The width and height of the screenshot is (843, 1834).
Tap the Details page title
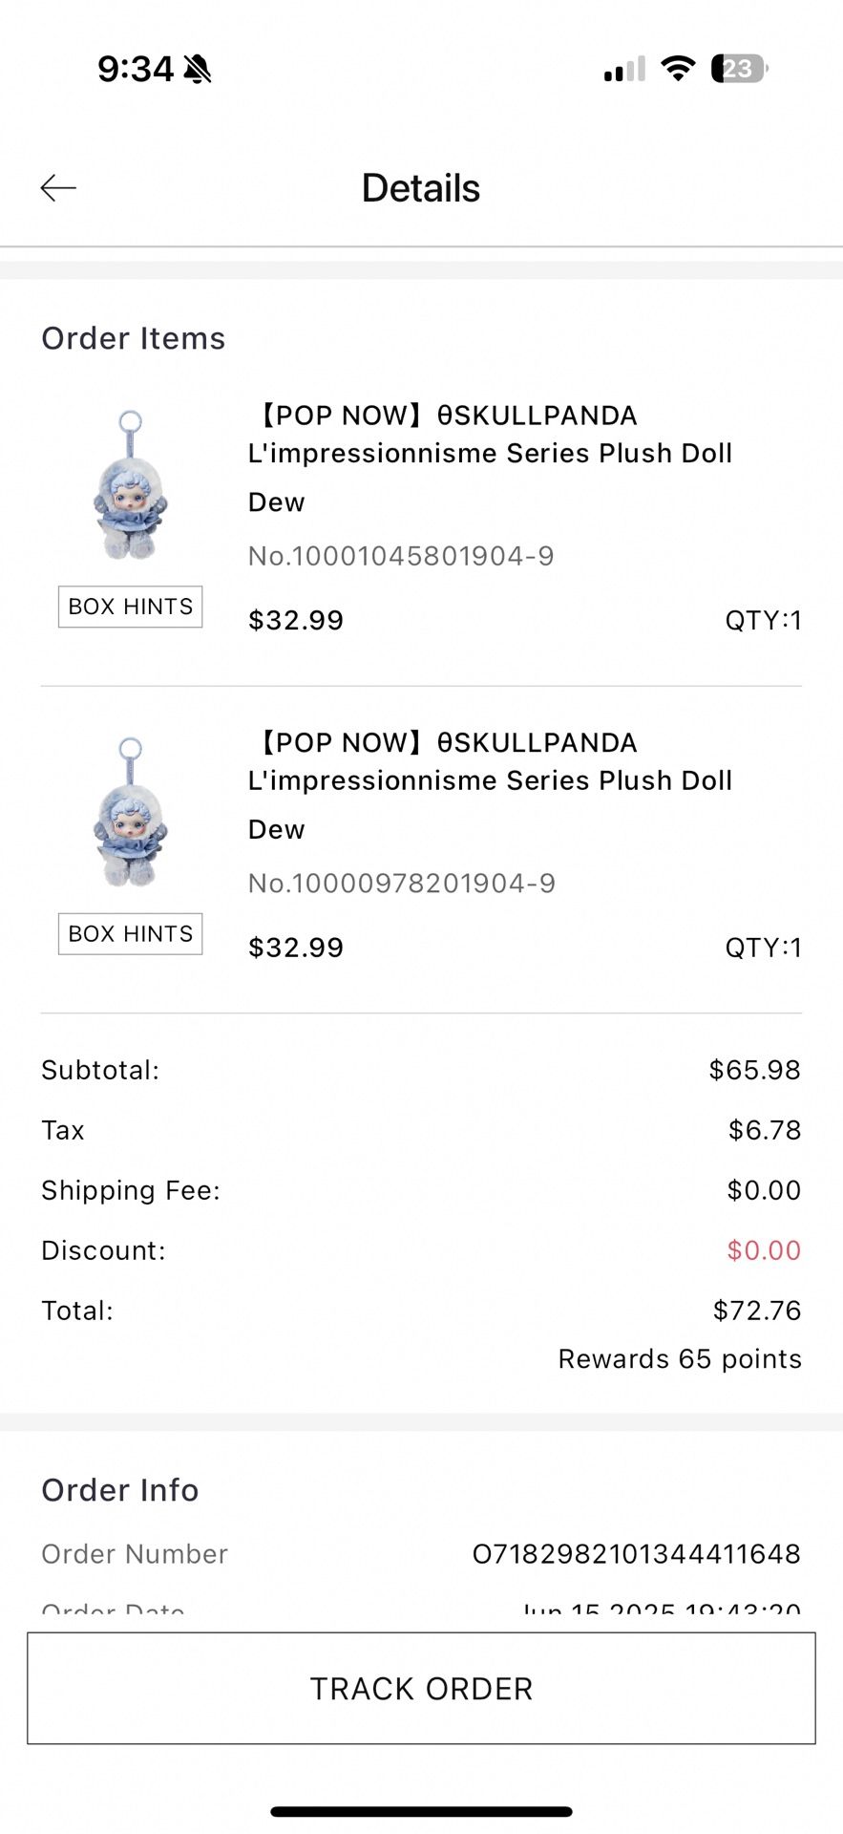(x=421, y=188)
